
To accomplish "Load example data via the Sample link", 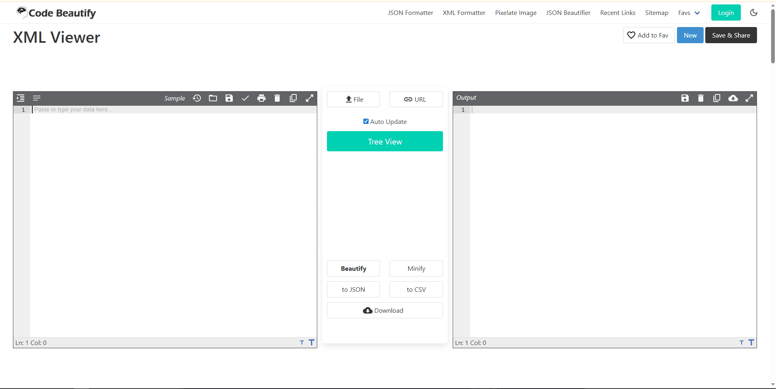I will tap(175, 98).
